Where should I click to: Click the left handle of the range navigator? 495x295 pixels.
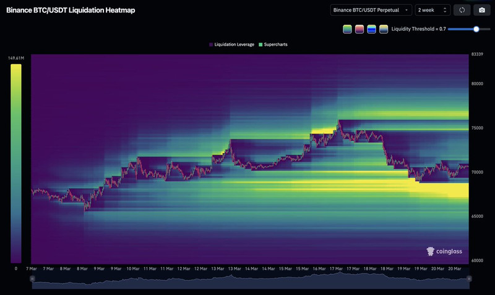pos(32,279)
